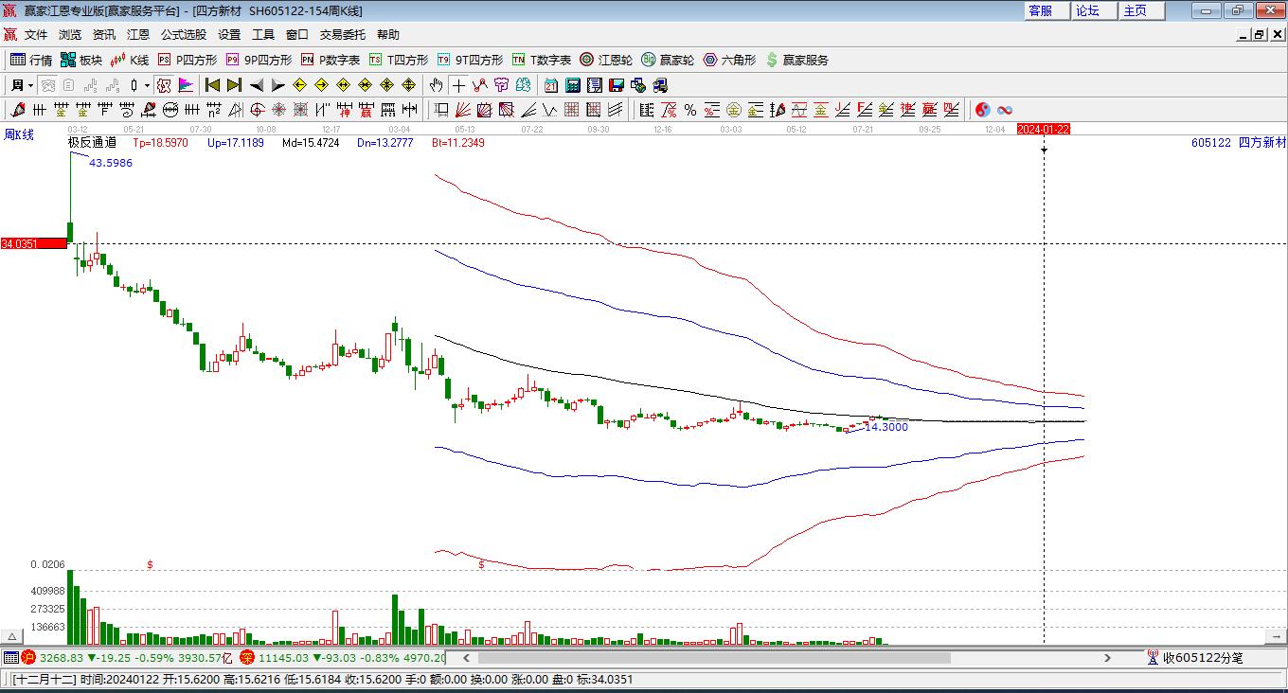Image resolution: width=1288 pixels, height=693 pixels.
Task: Expand the candlestick chart type dropdown arrow
Action: pos(147,85)
